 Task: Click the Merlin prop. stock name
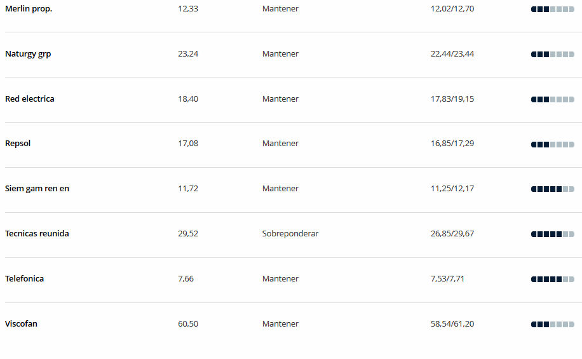pos(29,9)
